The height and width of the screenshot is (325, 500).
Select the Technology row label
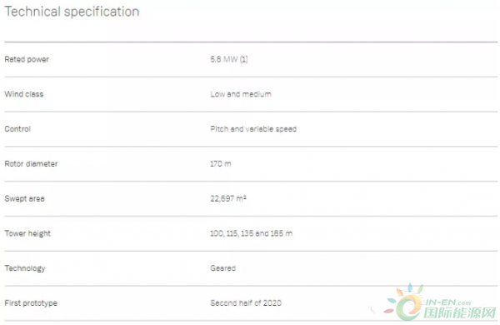point(25,268)
